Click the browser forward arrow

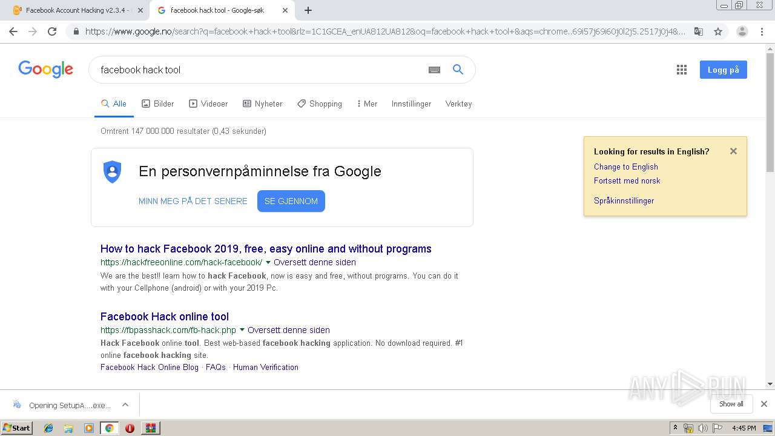click(33, 31)
